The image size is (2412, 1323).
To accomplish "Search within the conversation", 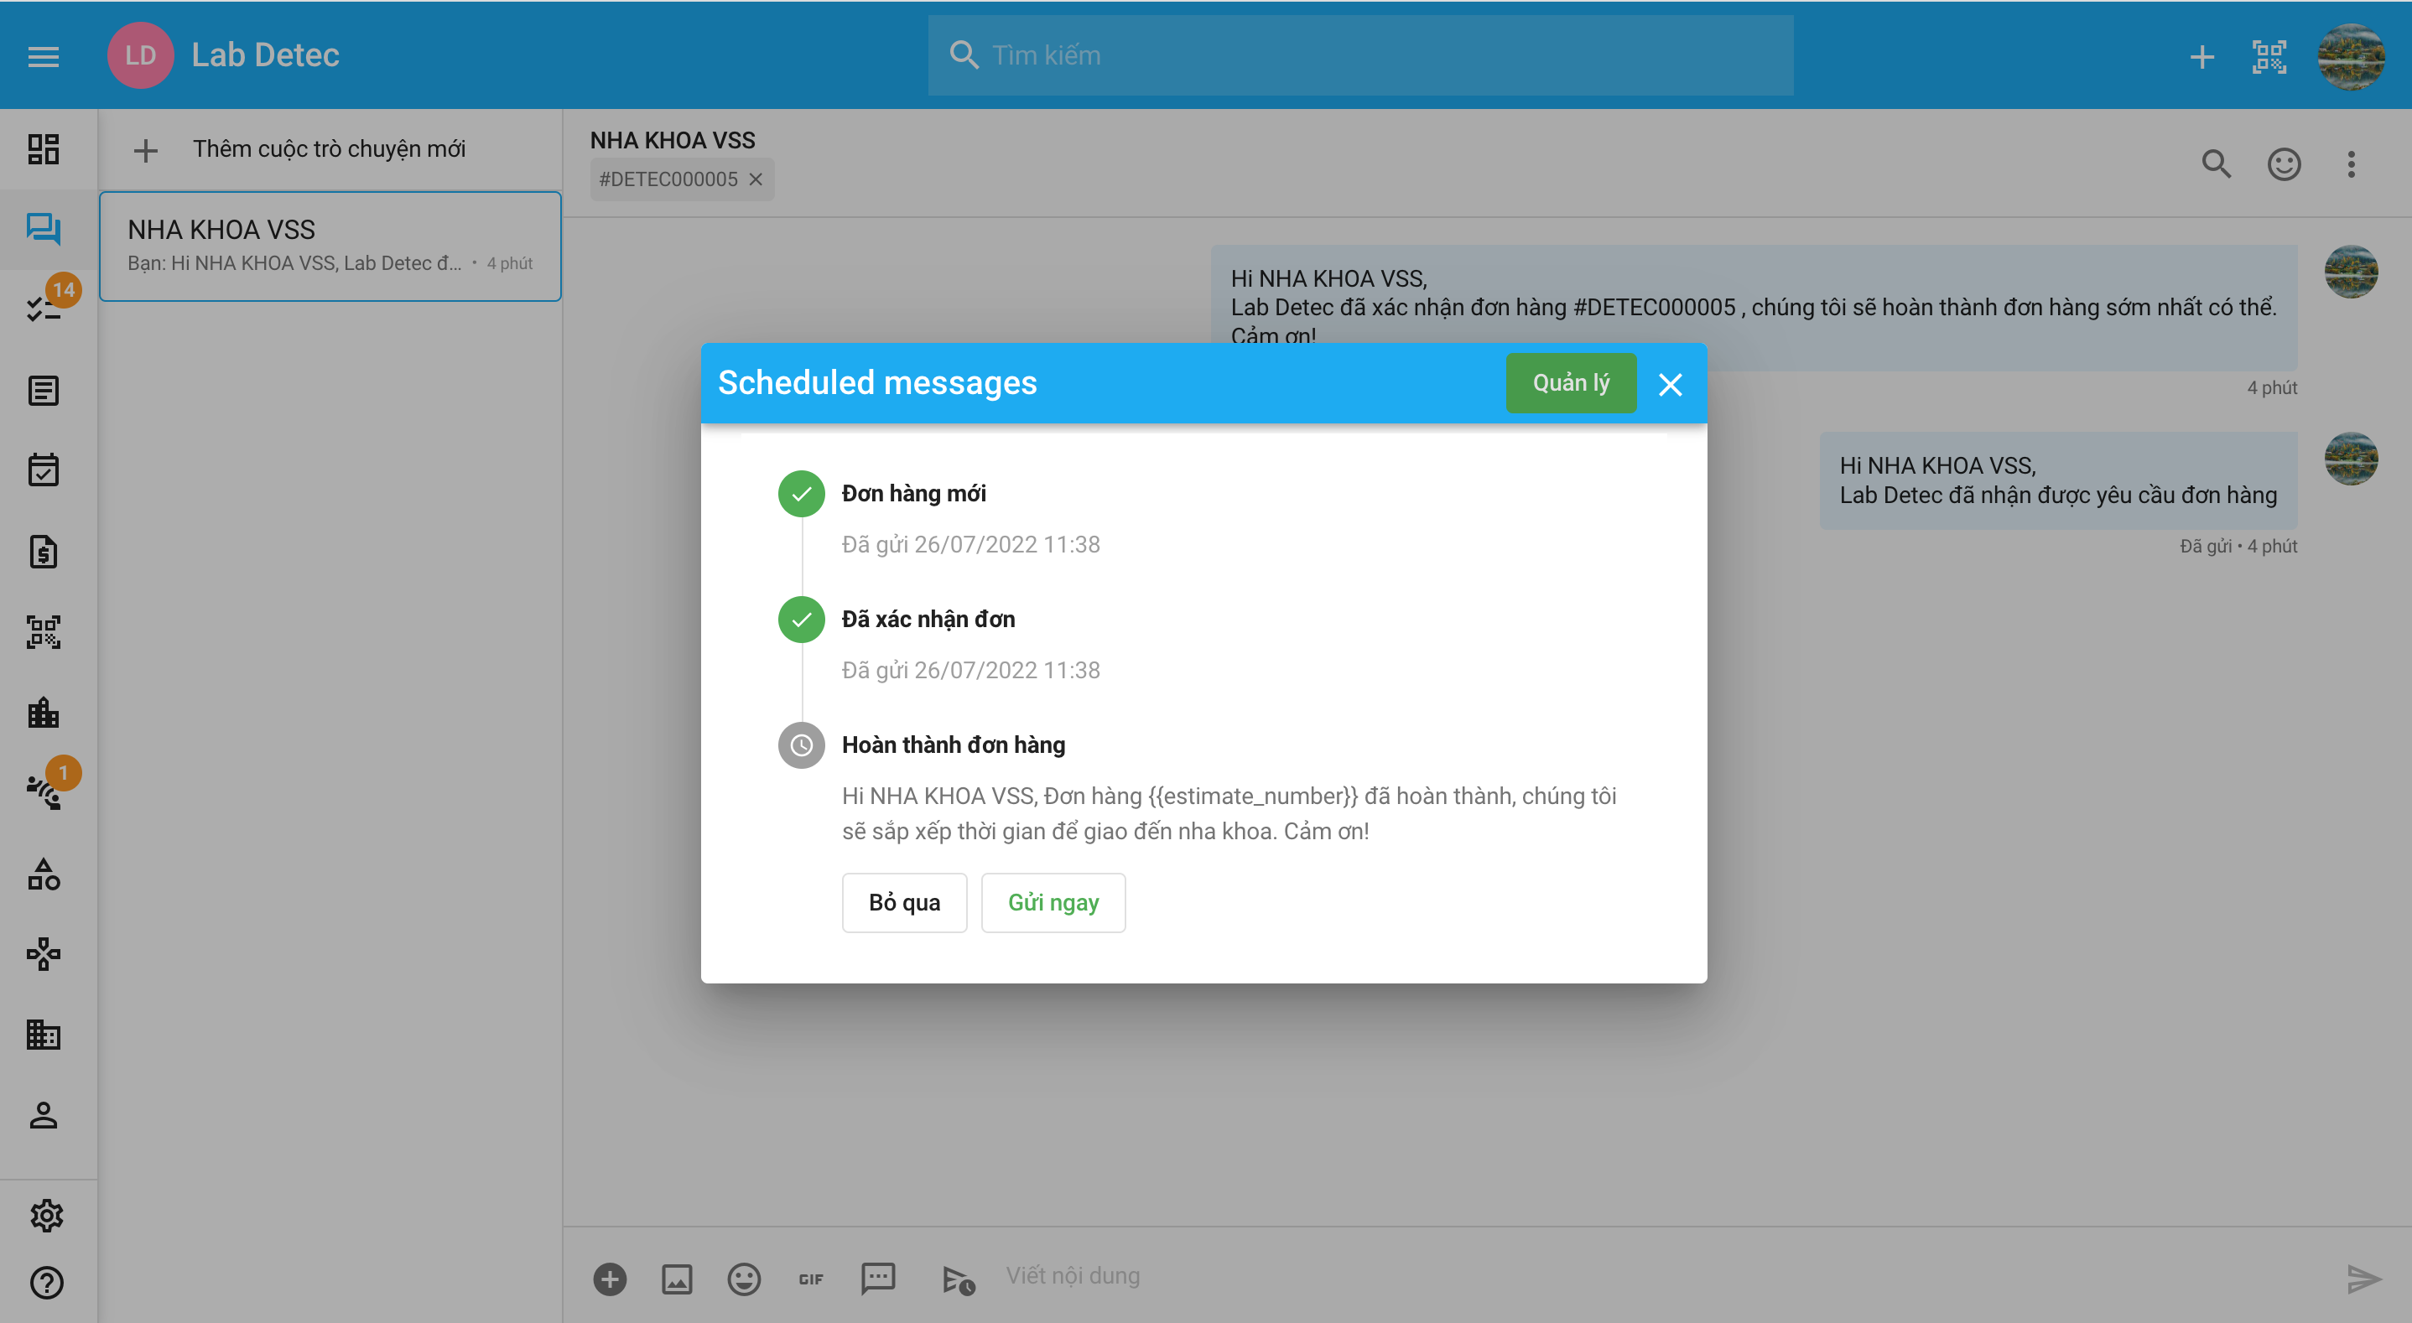I will 2216,165.
